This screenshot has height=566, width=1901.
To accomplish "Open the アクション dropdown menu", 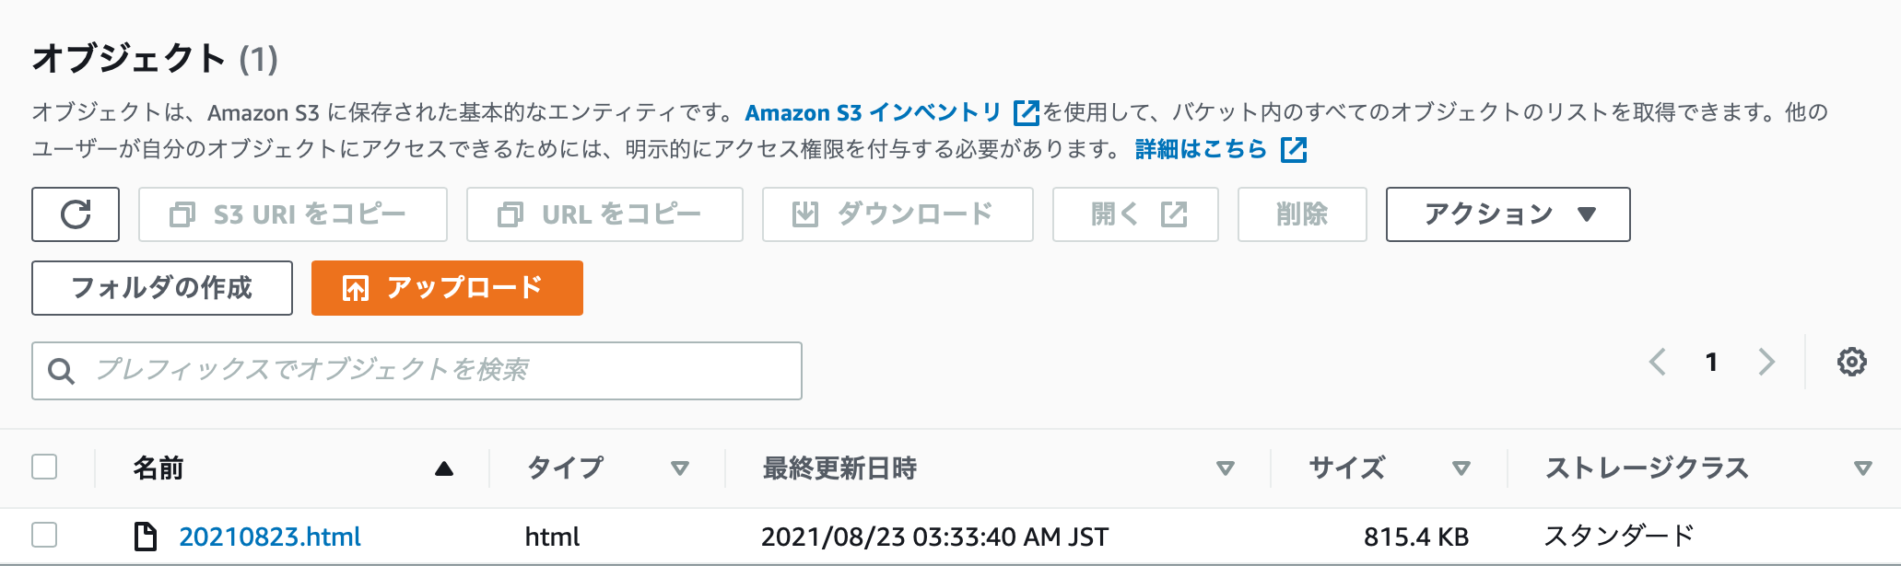I will point(1507,214).
